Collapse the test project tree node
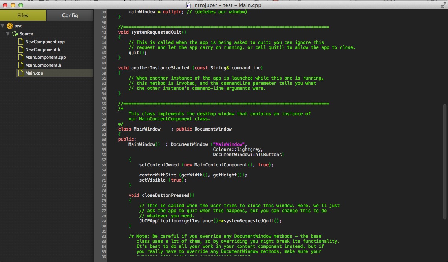Image resolution: width=448 pixels, height=262 pixels. click(3, 25)
